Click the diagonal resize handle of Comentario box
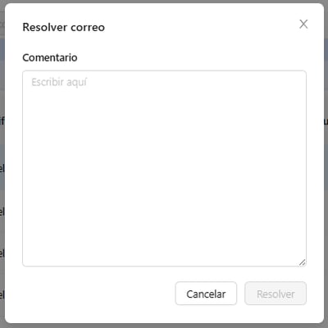 click(x=302, y=262)
